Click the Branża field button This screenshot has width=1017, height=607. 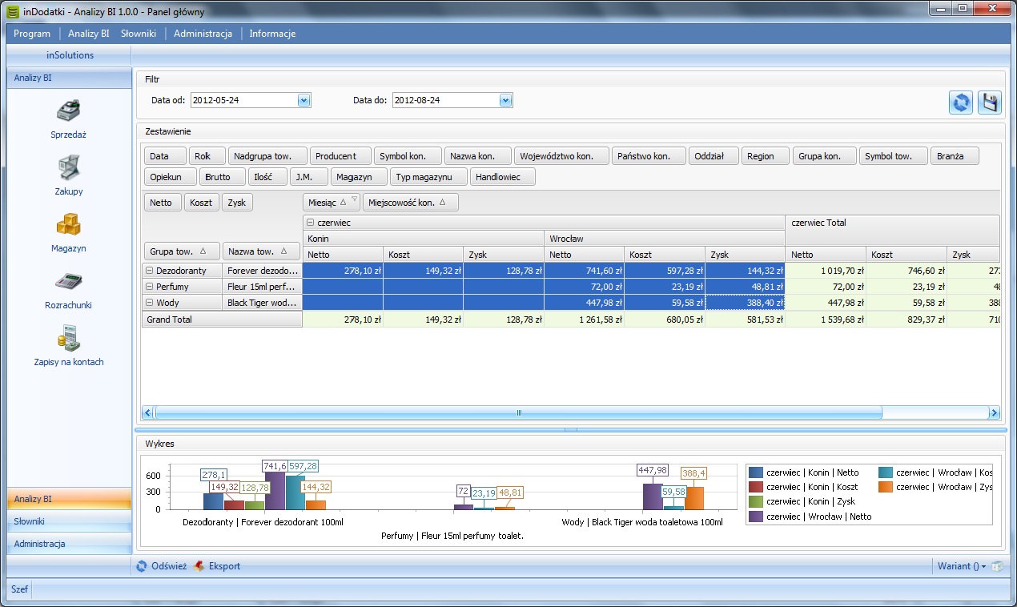click(x=955, y=156)
